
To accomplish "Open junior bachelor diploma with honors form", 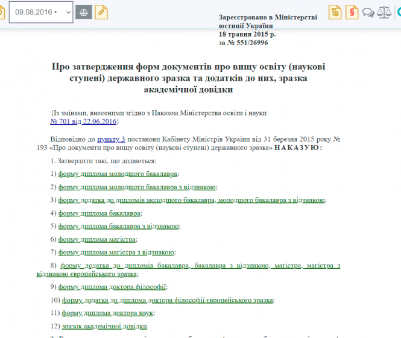I will (137, 187).
